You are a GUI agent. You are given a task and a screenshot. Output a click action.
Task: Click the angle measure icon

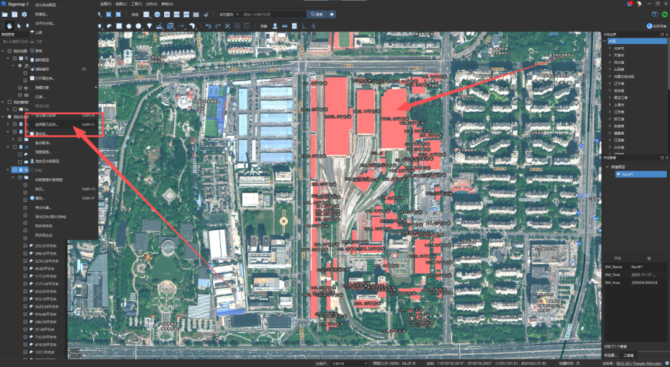tap(314, 26)
